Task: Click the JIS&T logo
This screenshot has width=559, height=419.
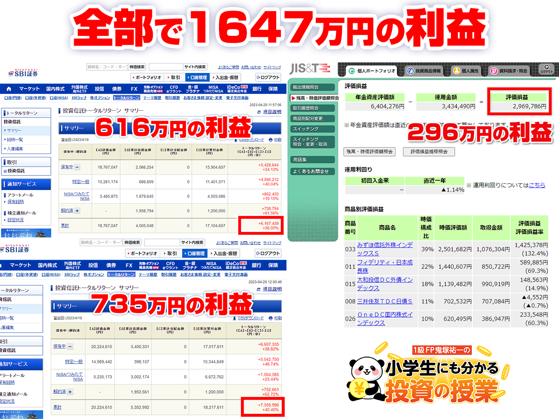Action: (x=309, y=68)
